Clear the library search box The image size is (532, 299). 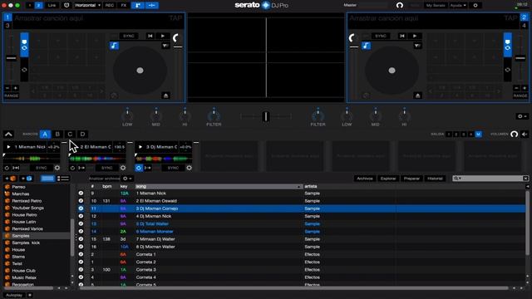pos(525,179)
